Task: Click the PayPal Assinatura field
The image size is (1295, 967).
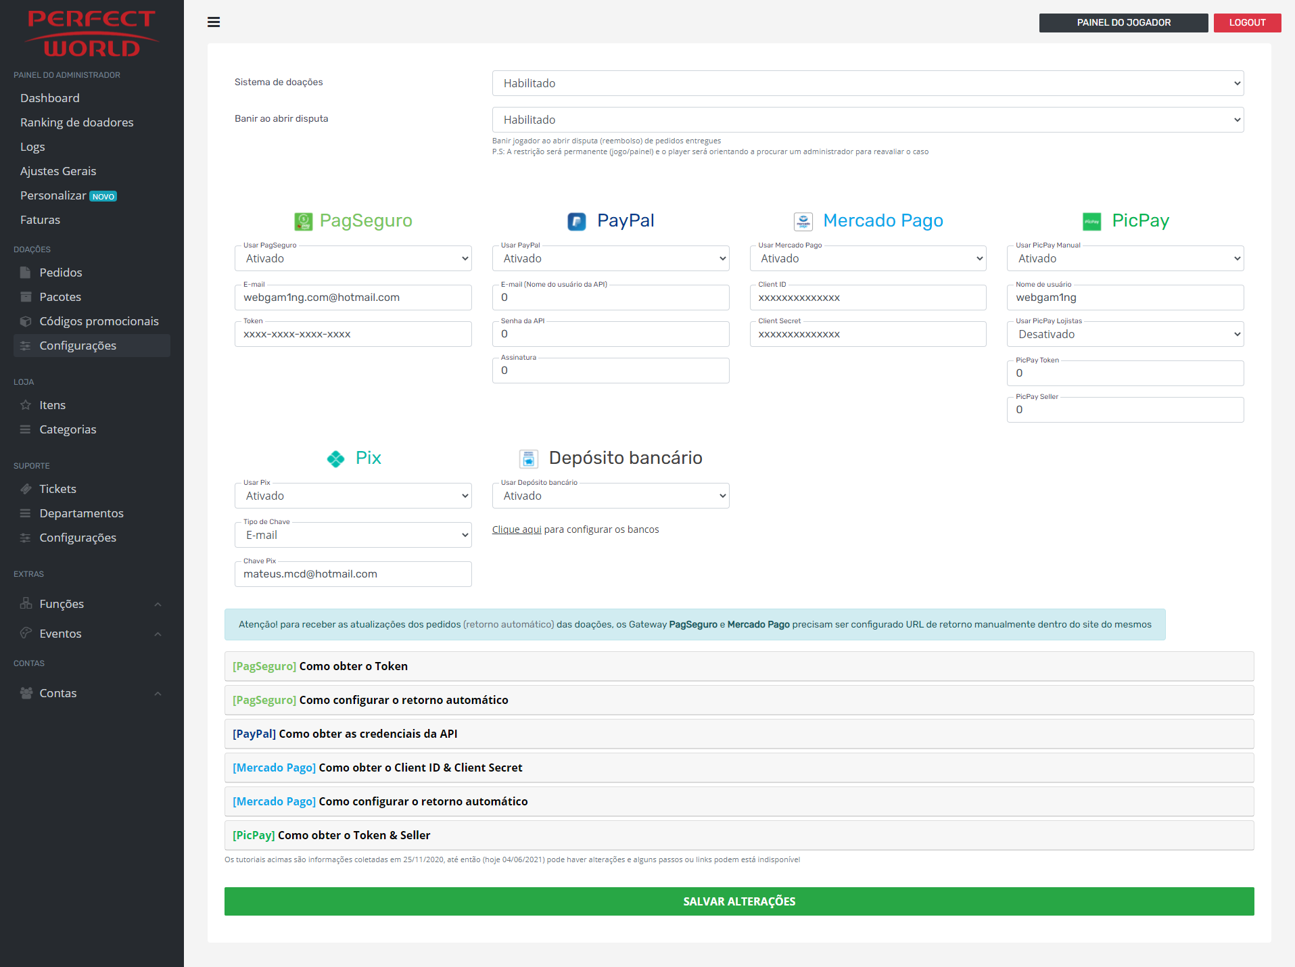Action: tap(611, 371)
